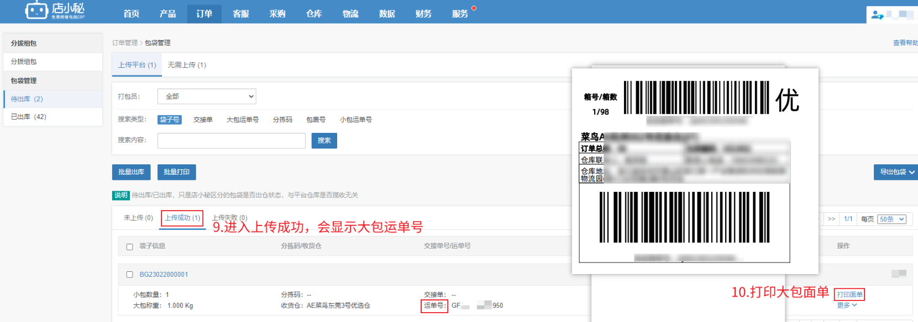The height and width of the screenshot is (322, 918).
Task: Open the 50条 per-page dropdown
Action: point(892,219)
